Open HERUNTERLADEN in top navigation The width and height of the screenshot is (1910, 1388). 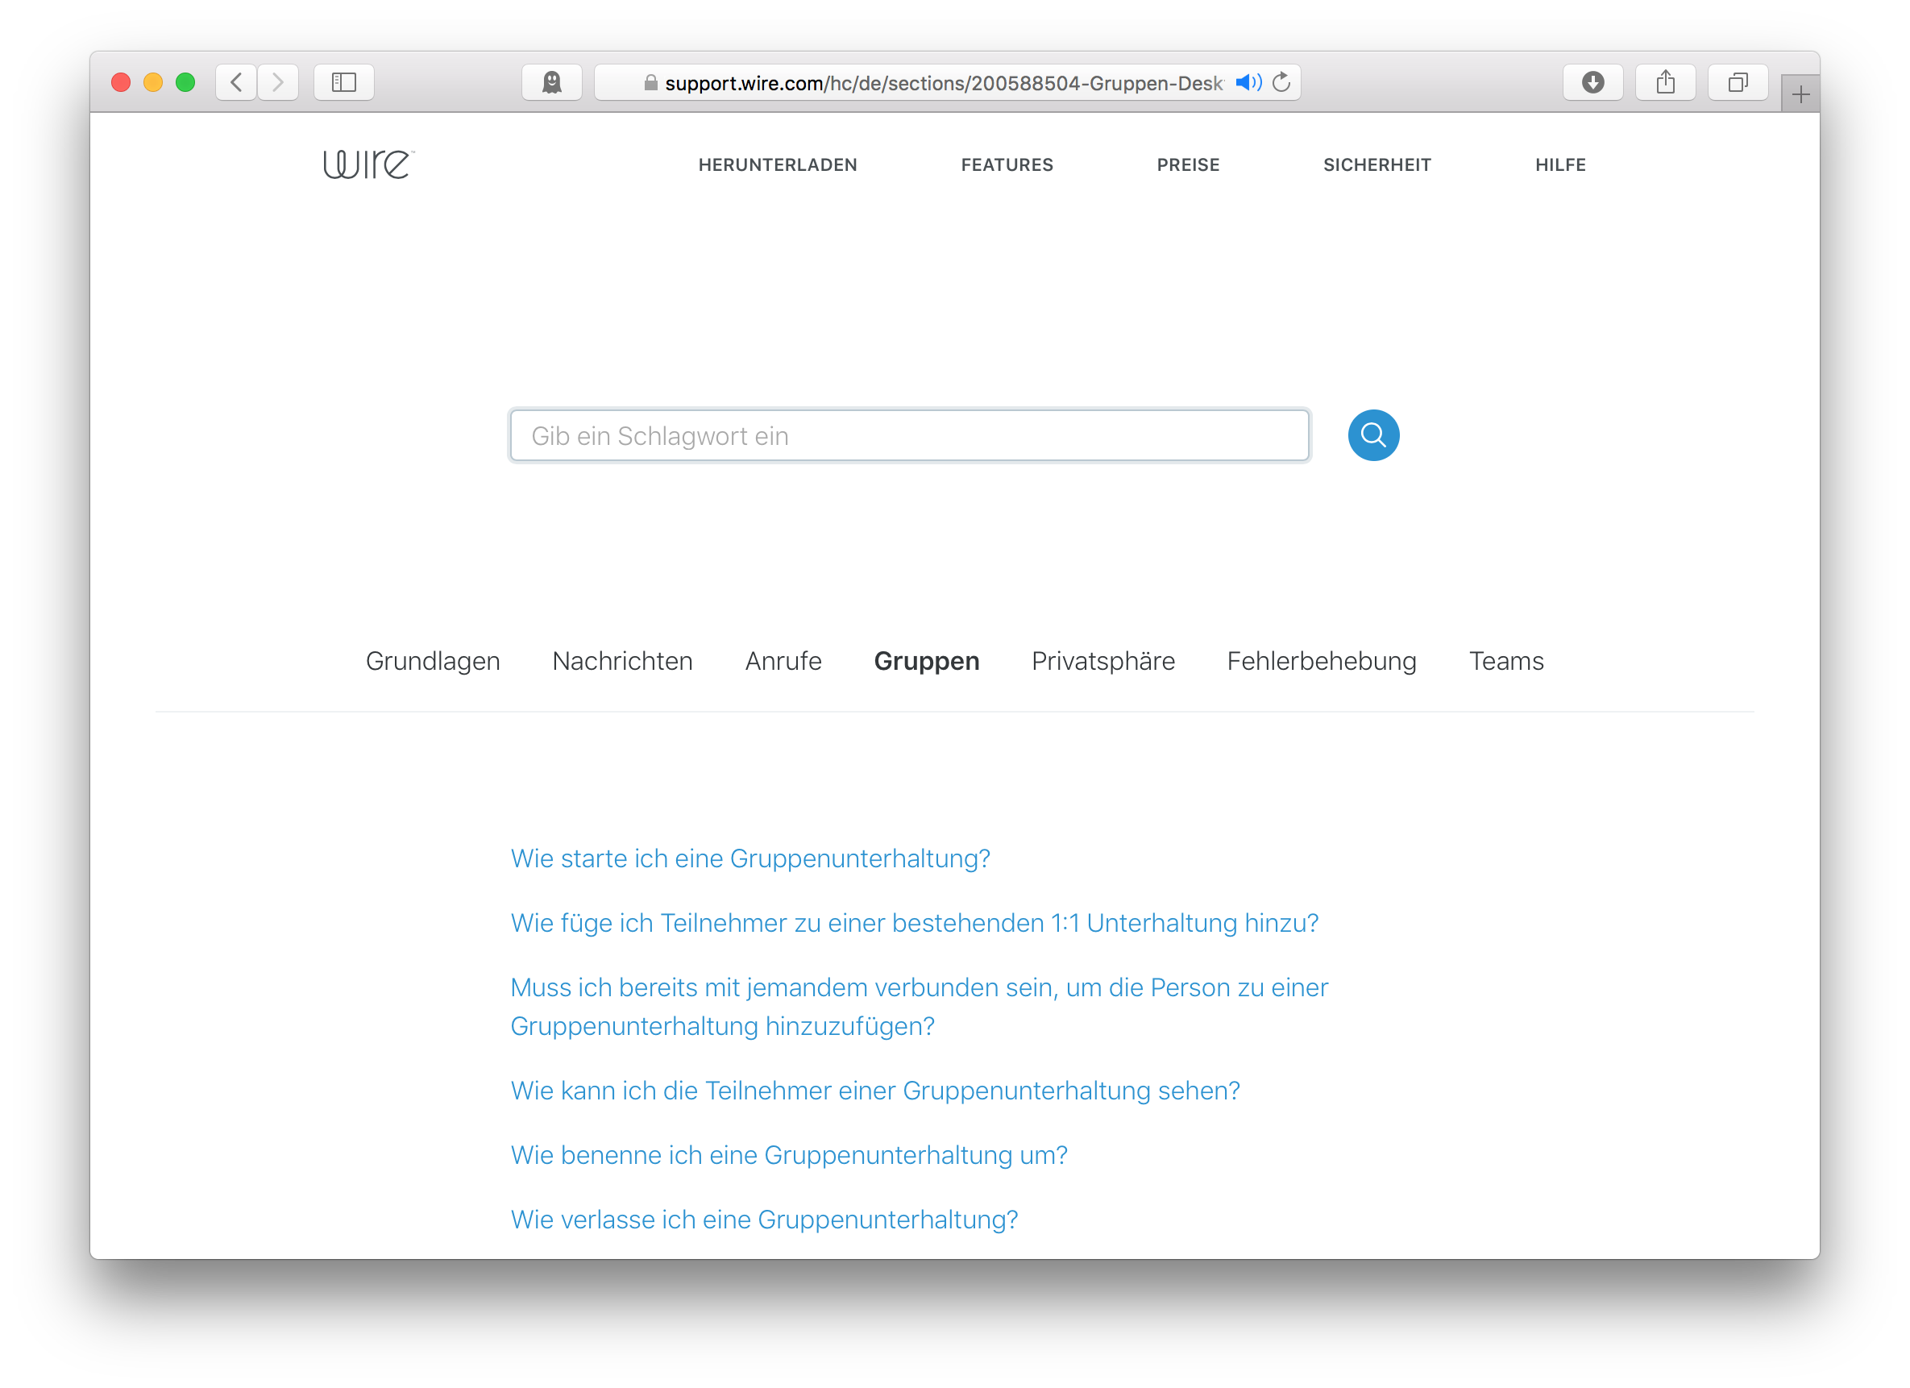(778, 165)
